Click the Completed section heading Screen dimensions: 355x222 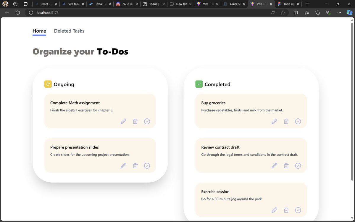click(x=217, y=84)
